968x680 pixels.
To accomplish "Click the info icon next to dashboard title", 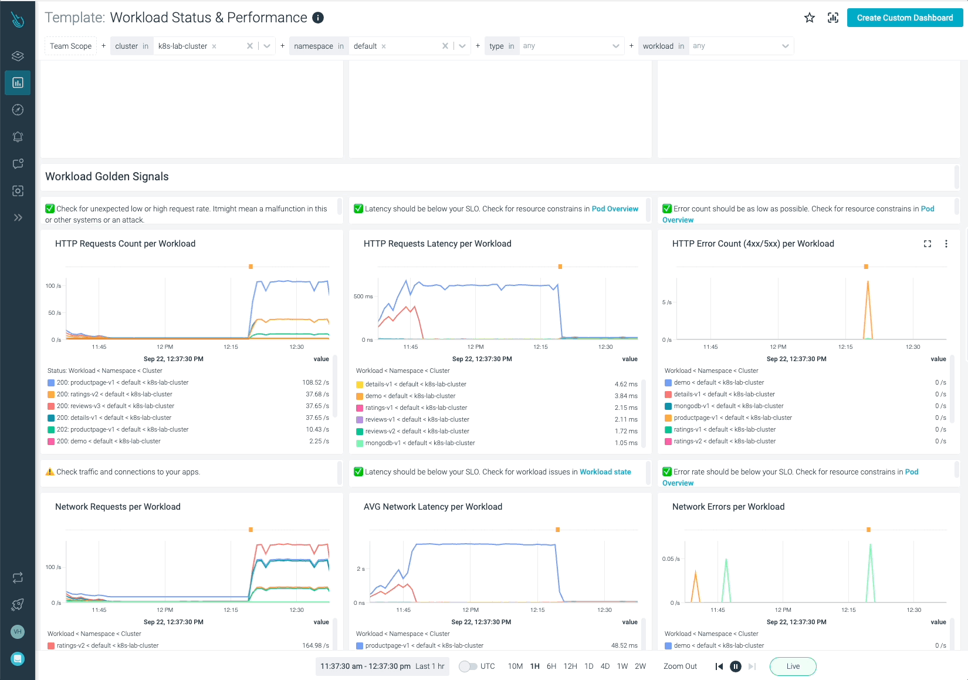I will (318, 18).
